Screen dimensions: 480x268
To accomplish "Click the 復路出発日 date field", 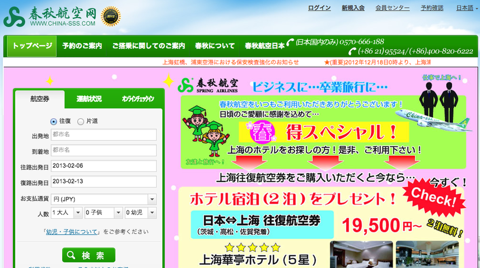I will click(104, 181).
